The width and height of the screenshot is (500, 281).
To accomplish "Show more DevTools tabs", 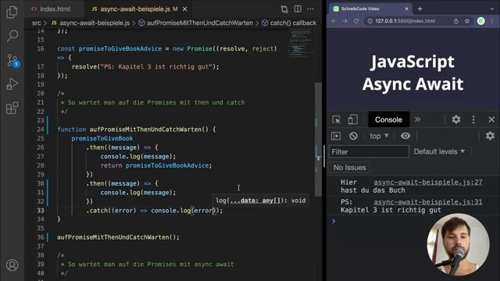I will point(417,119).
